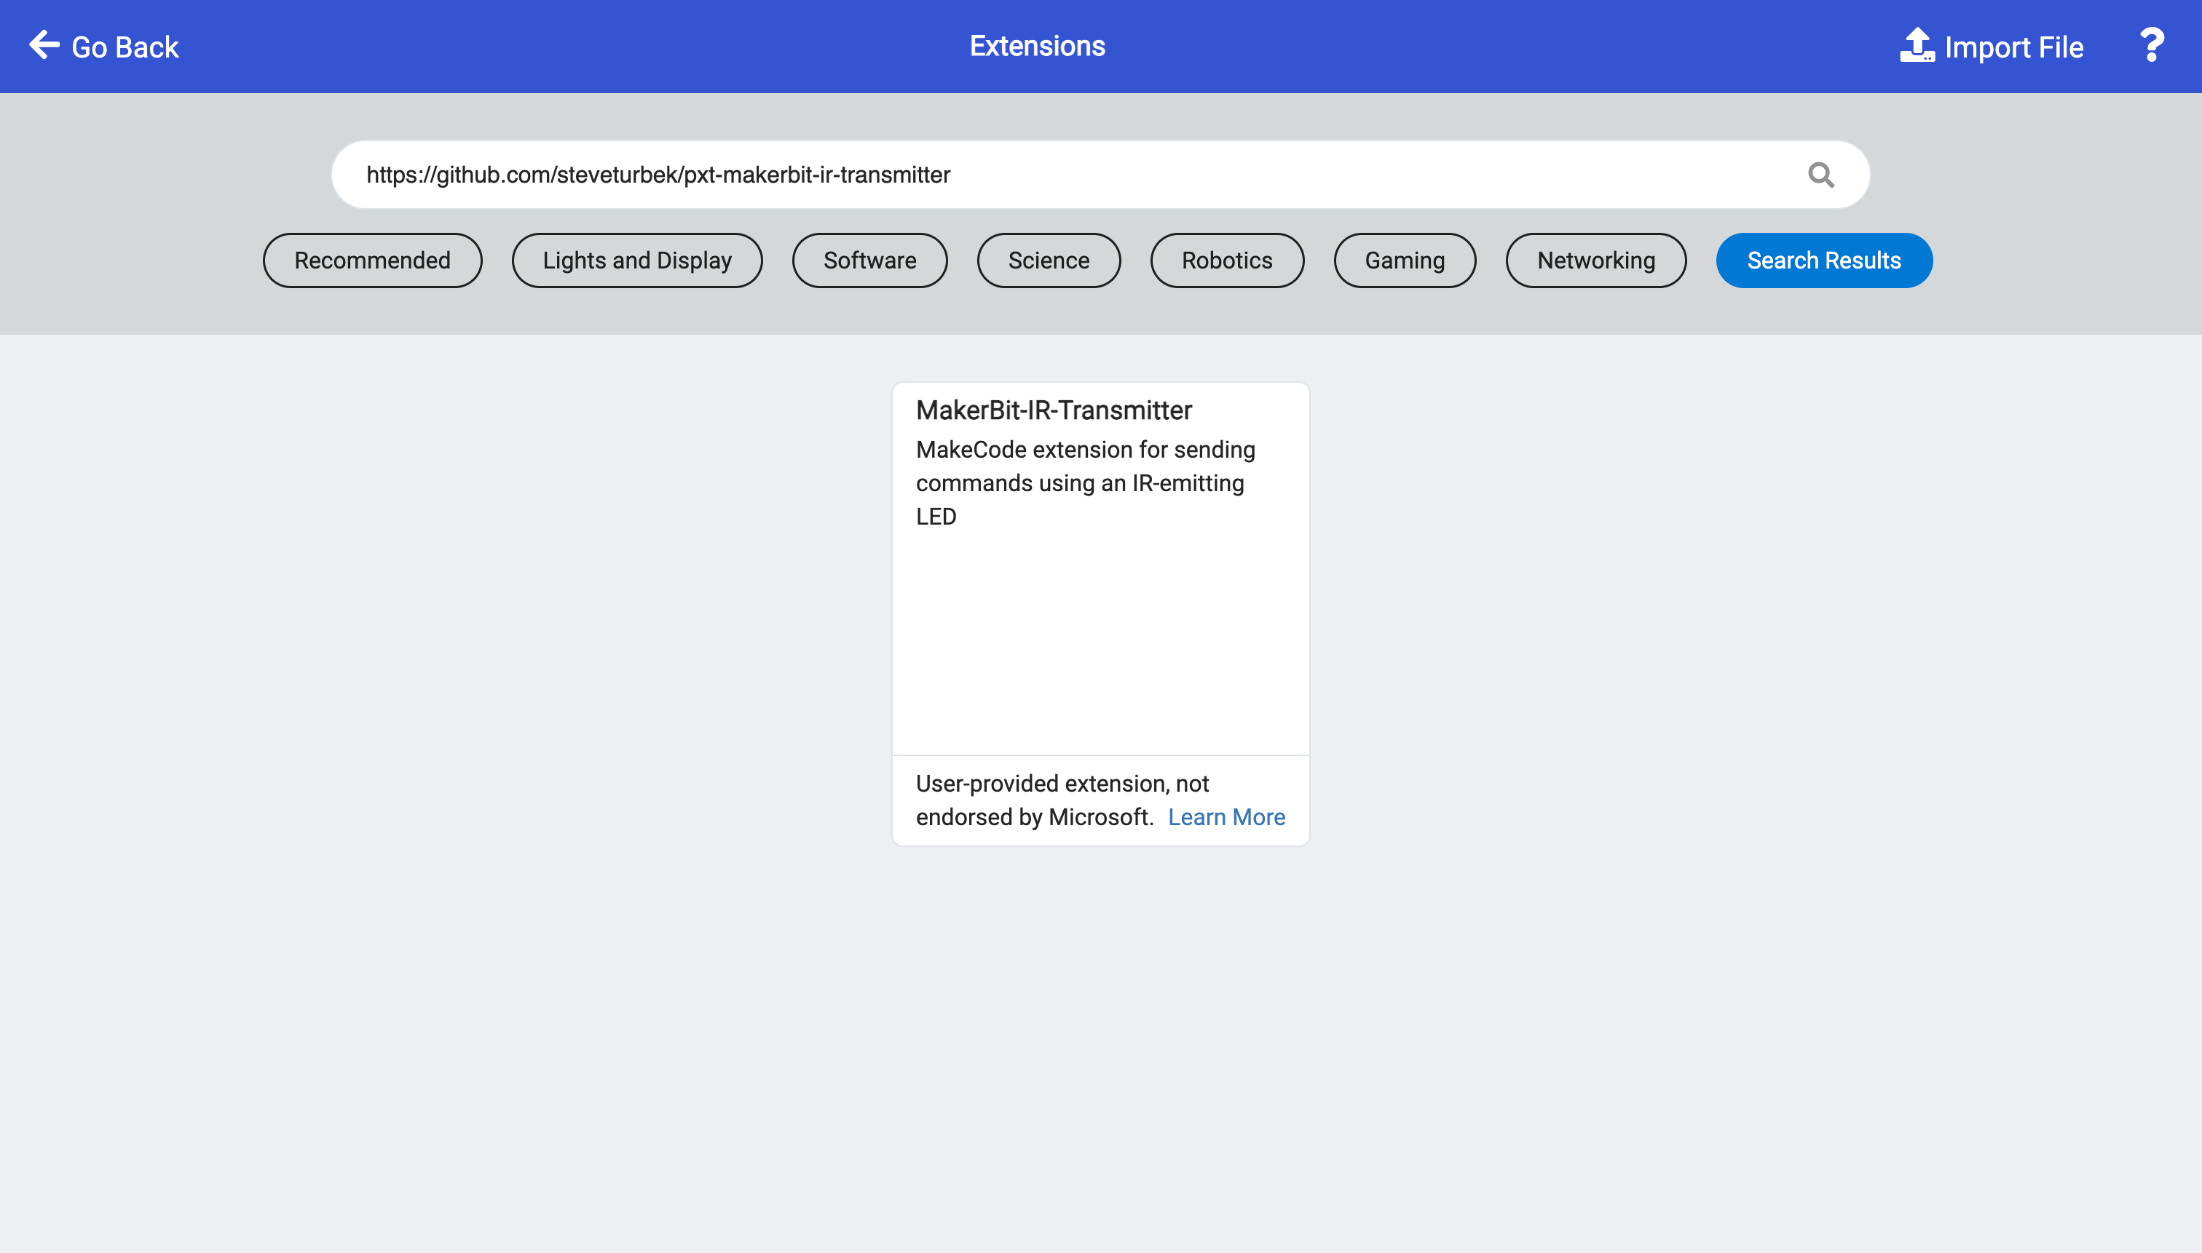The height and width of the screenshot is (1253, 2202).
Task: Click the magnifying glass search icon
Action: tap(1820, 175)
